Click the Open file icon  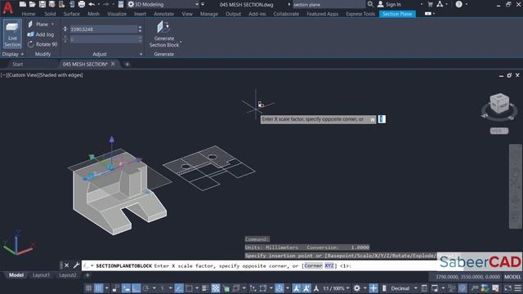[33, 4]
